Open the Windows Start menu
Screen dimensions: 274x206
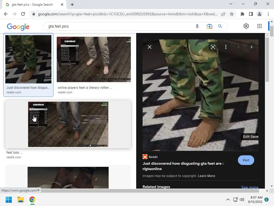[9, 200]
